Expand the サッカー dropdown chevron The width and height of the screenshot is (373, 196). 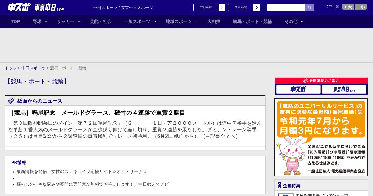tap(79, 21)
